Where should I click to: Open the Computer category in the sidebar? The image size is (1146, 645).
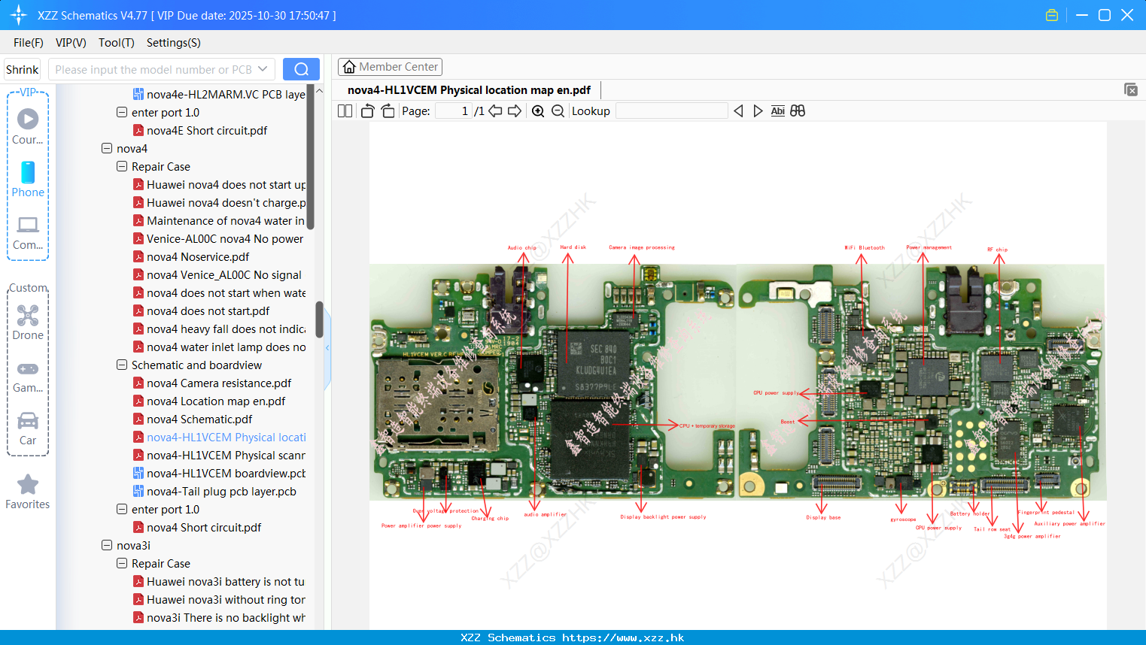28,233
